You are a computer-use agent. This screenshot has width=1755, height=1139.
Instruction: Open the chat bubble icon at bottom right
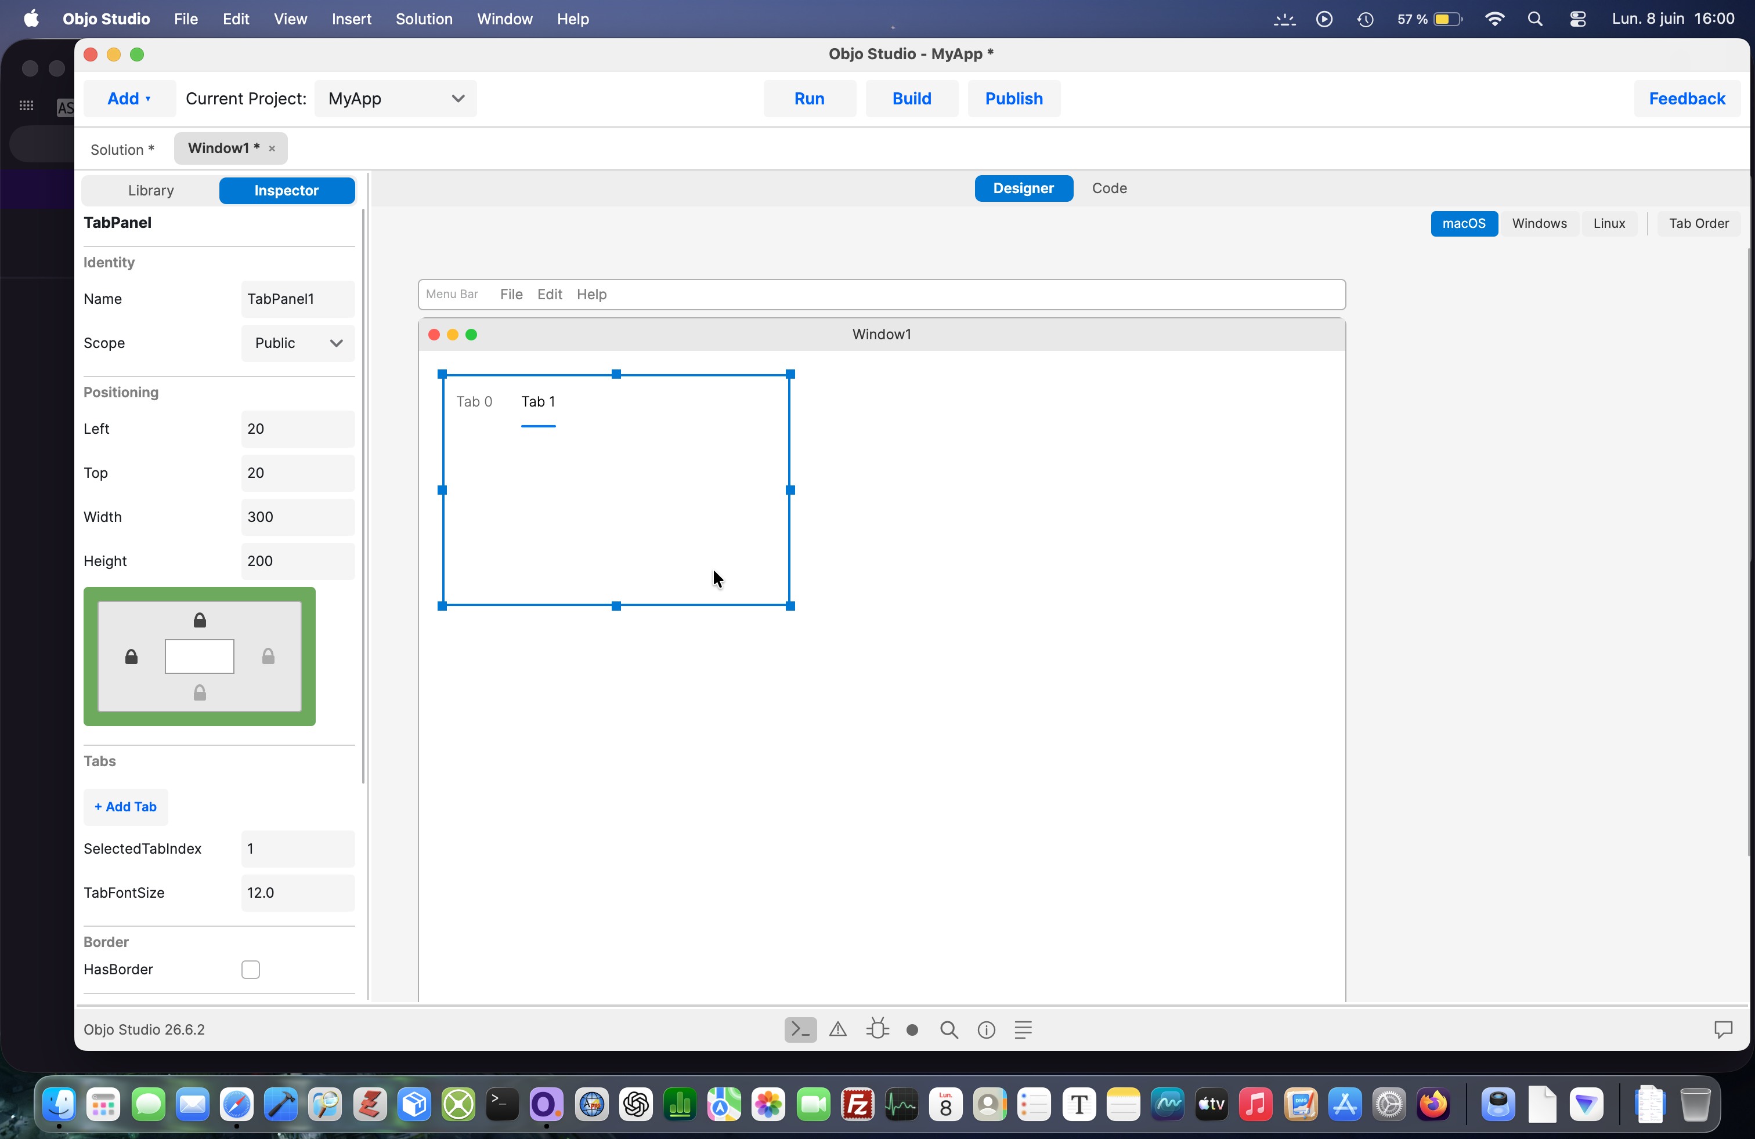coord(1723,1029)
